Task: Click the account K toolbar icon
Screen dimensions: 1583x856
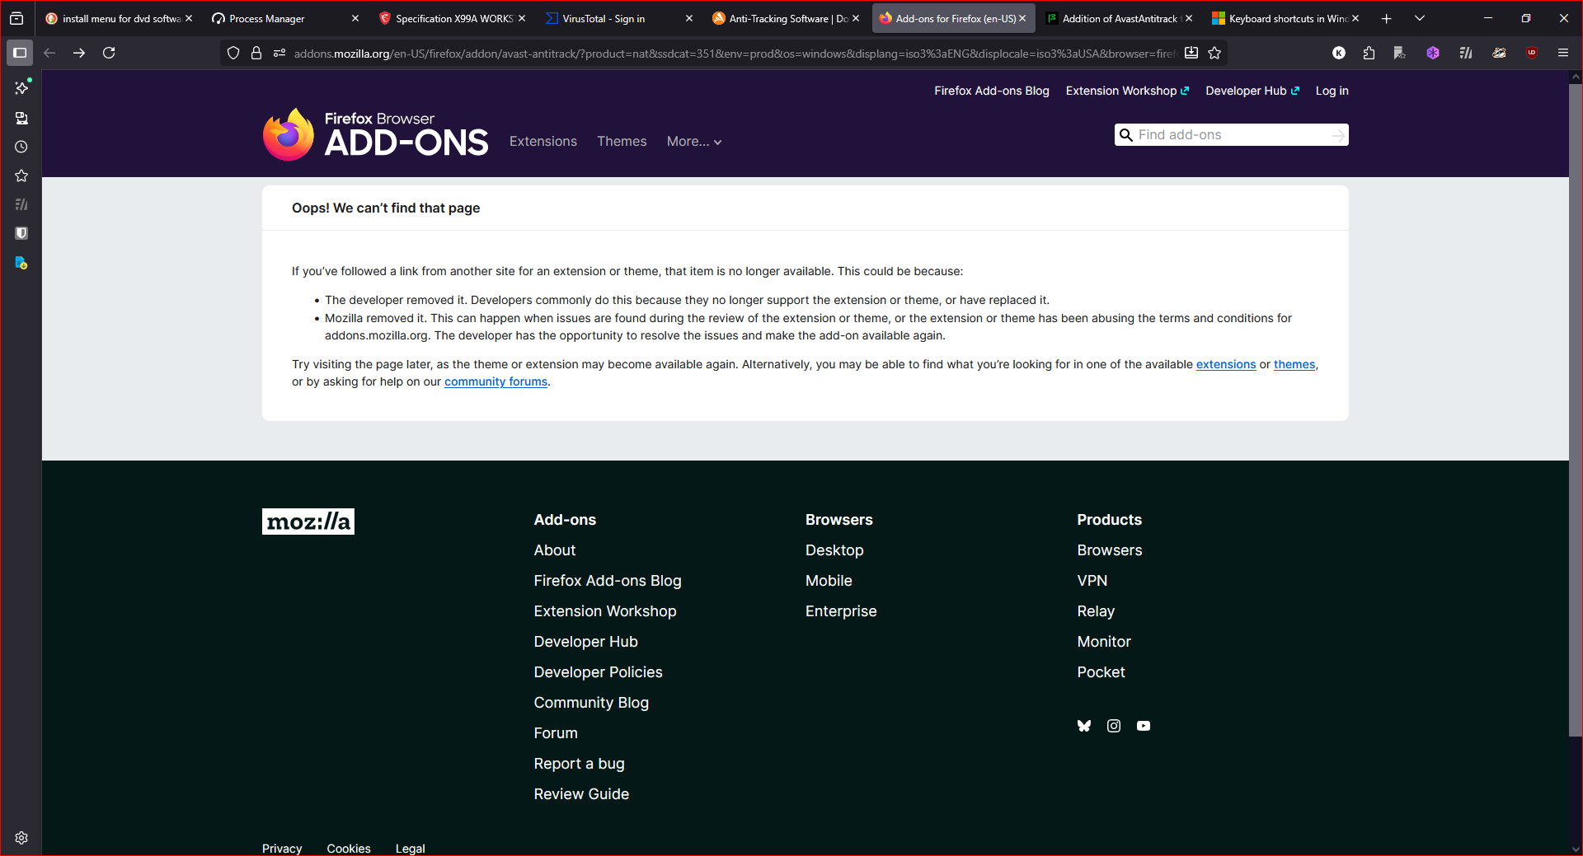Action: coord(1339,53)
